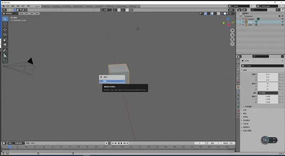
Task: Switch to material preview shading
Action: pos(228,13)
